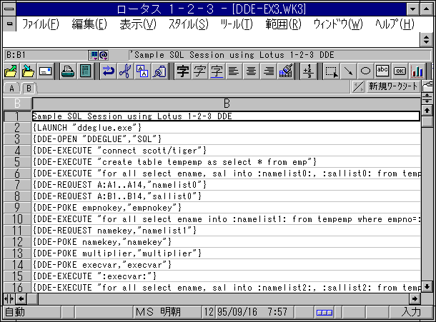The image size is (436, 322).
Task: Click the worksheet select-all corner B
Action: 17,104
